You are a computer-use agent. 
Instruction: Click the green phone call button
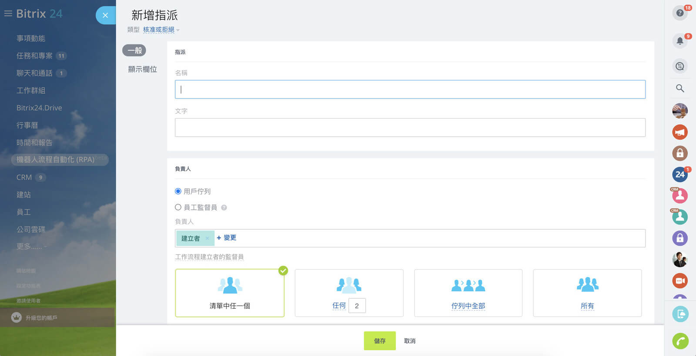[680, 341]
